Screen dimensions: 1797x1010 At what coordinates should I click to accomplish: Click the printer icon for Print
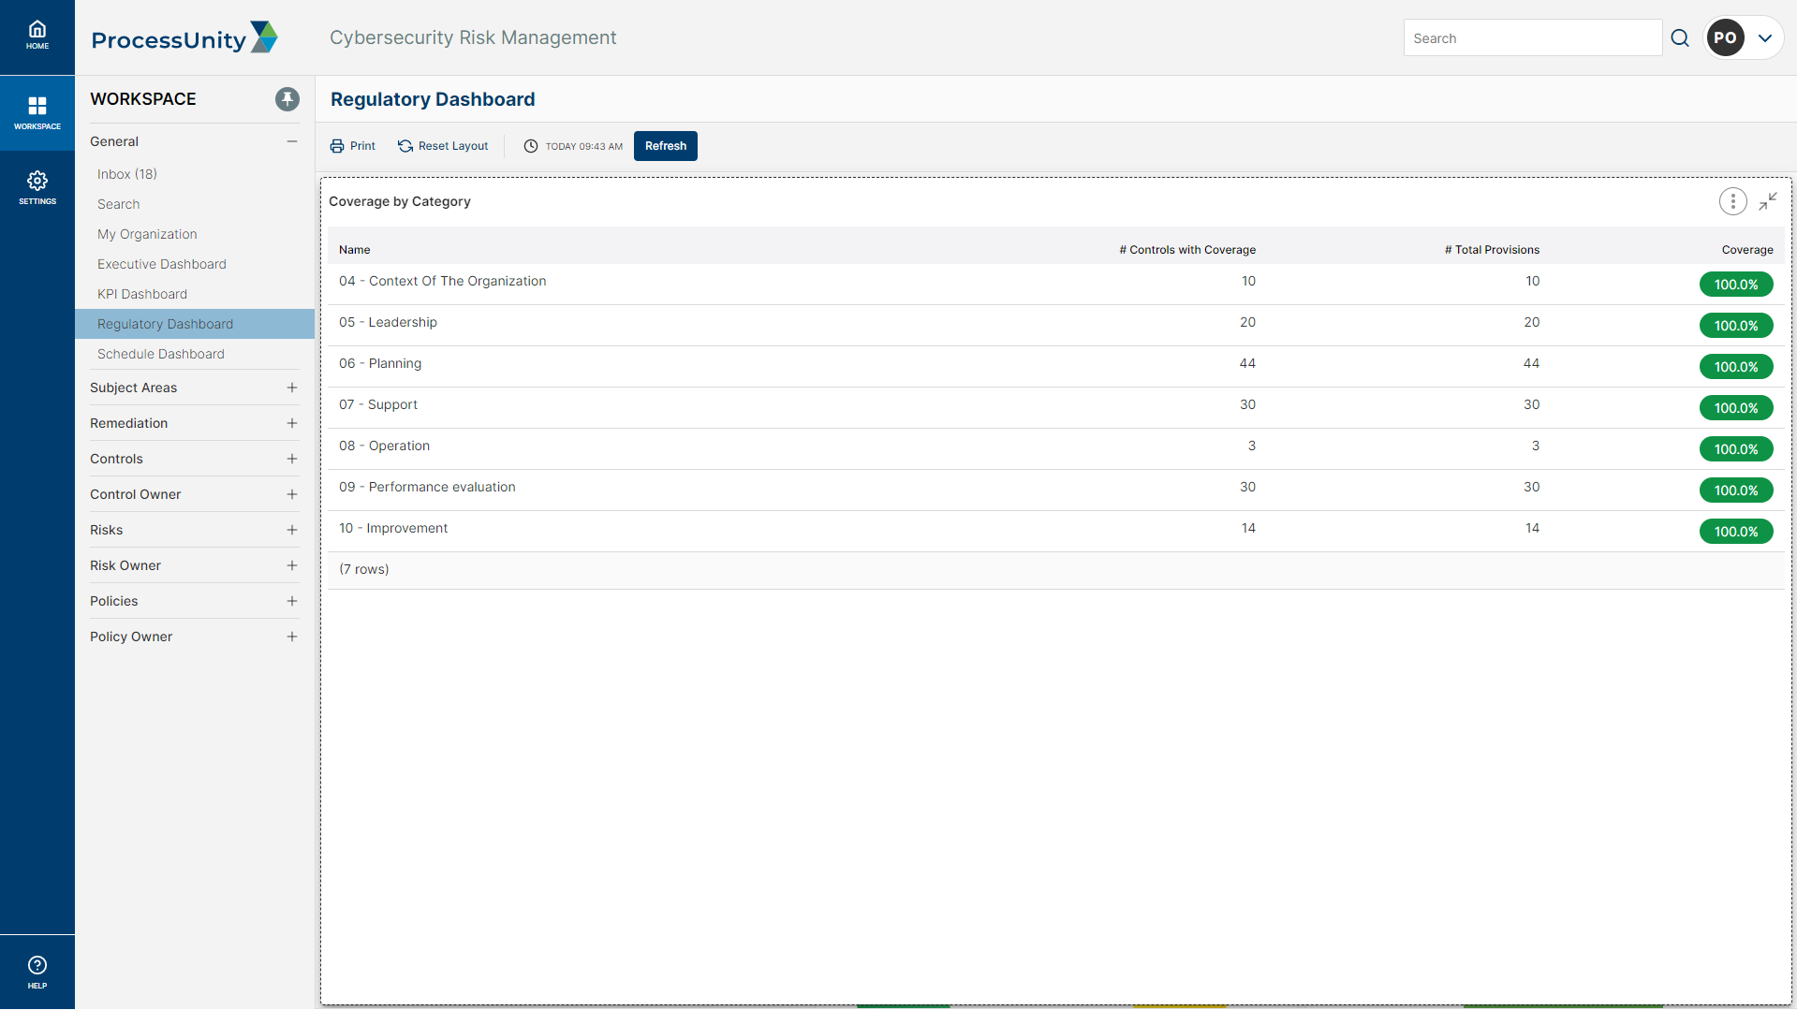(337, 146)
